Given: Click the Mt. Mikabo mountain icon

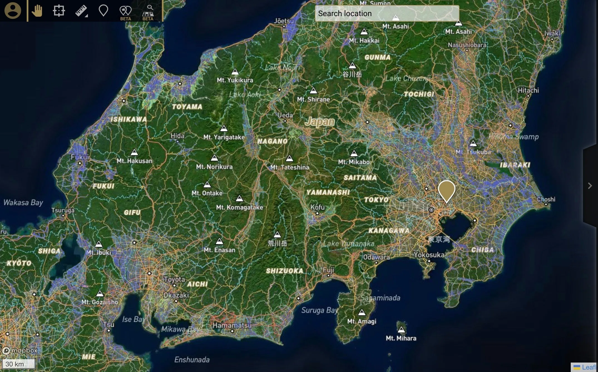Looking at the screenshot, I should [x=354, y=153].
